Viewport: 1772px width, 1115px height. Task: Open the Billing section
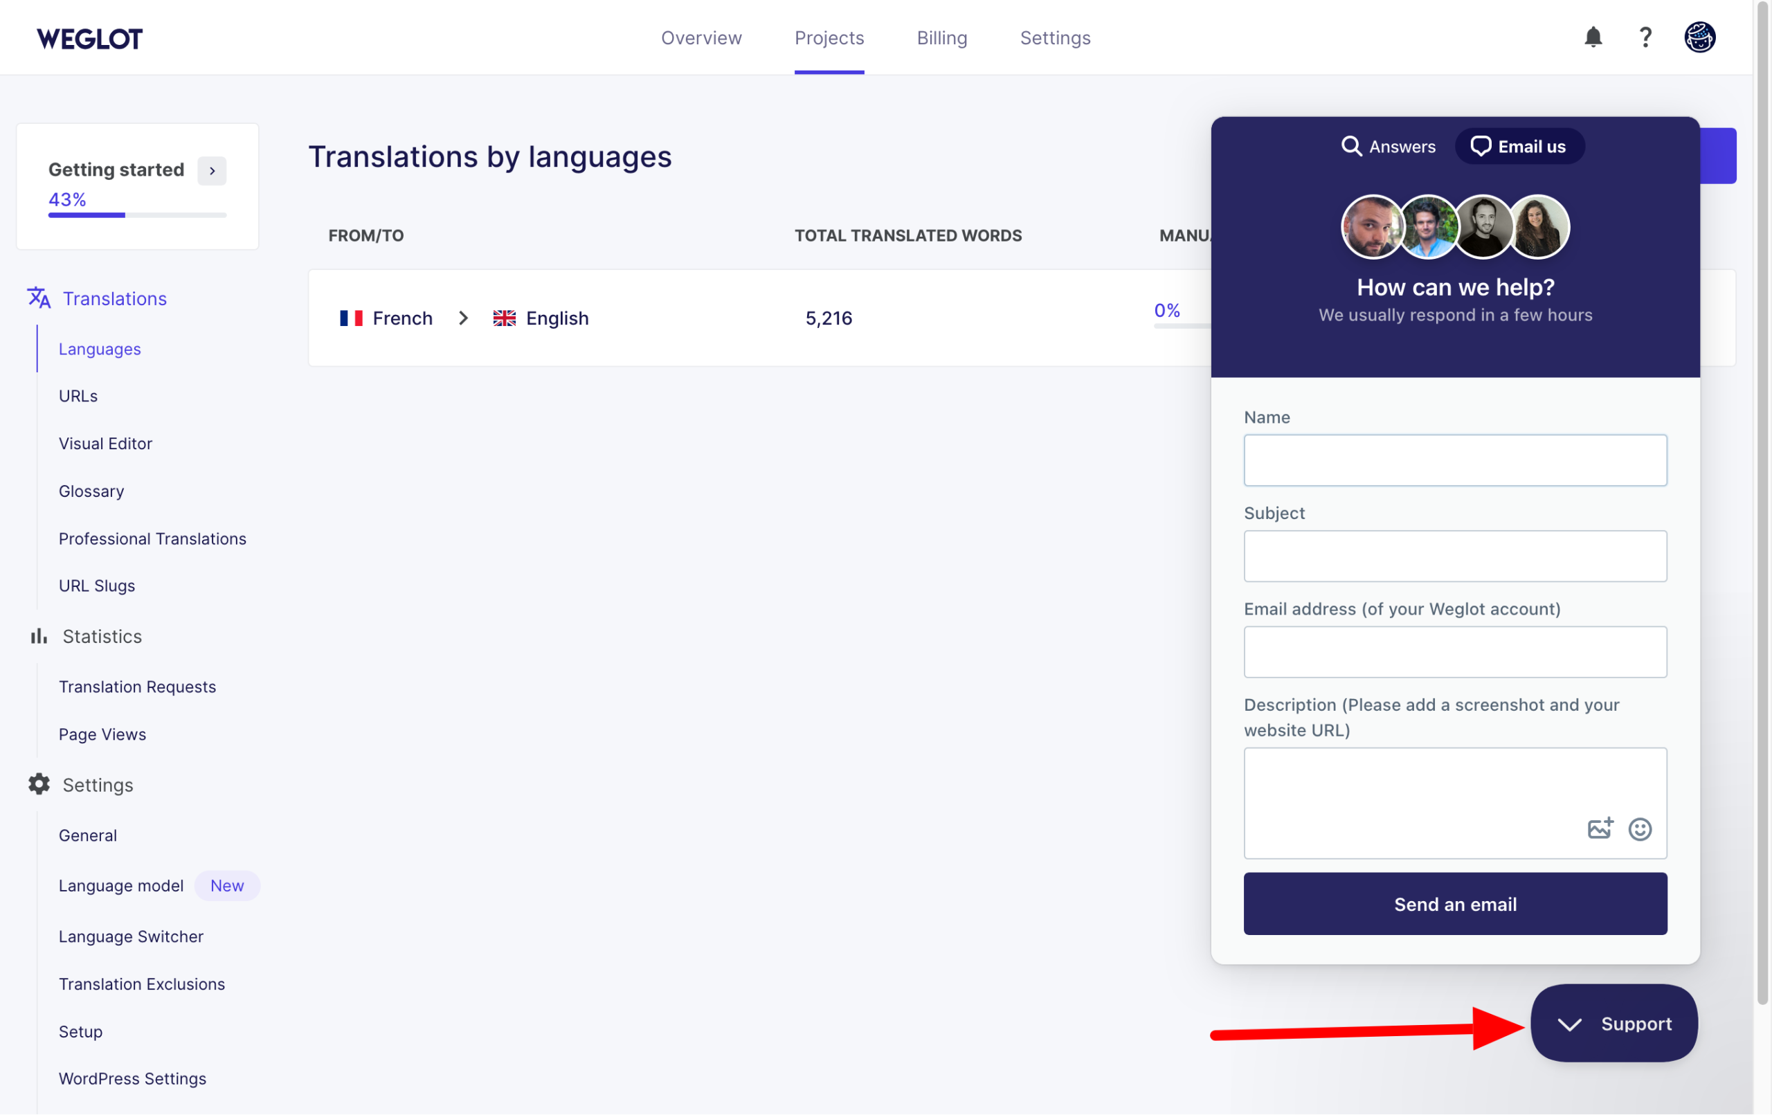point(942,37)
